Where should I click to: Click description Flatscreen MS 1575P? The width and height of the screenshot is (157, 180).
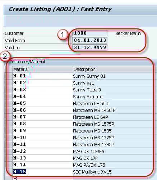click(x=93, y=124)
